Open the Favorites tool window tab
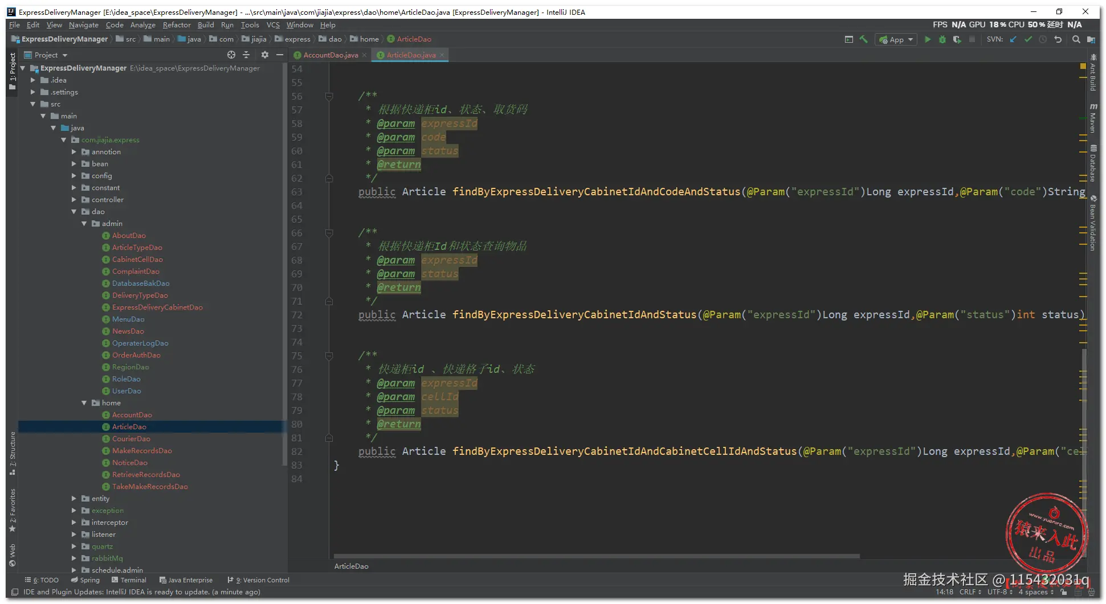Viewport: 1106px width, 604px height. [x=13, y=510]
